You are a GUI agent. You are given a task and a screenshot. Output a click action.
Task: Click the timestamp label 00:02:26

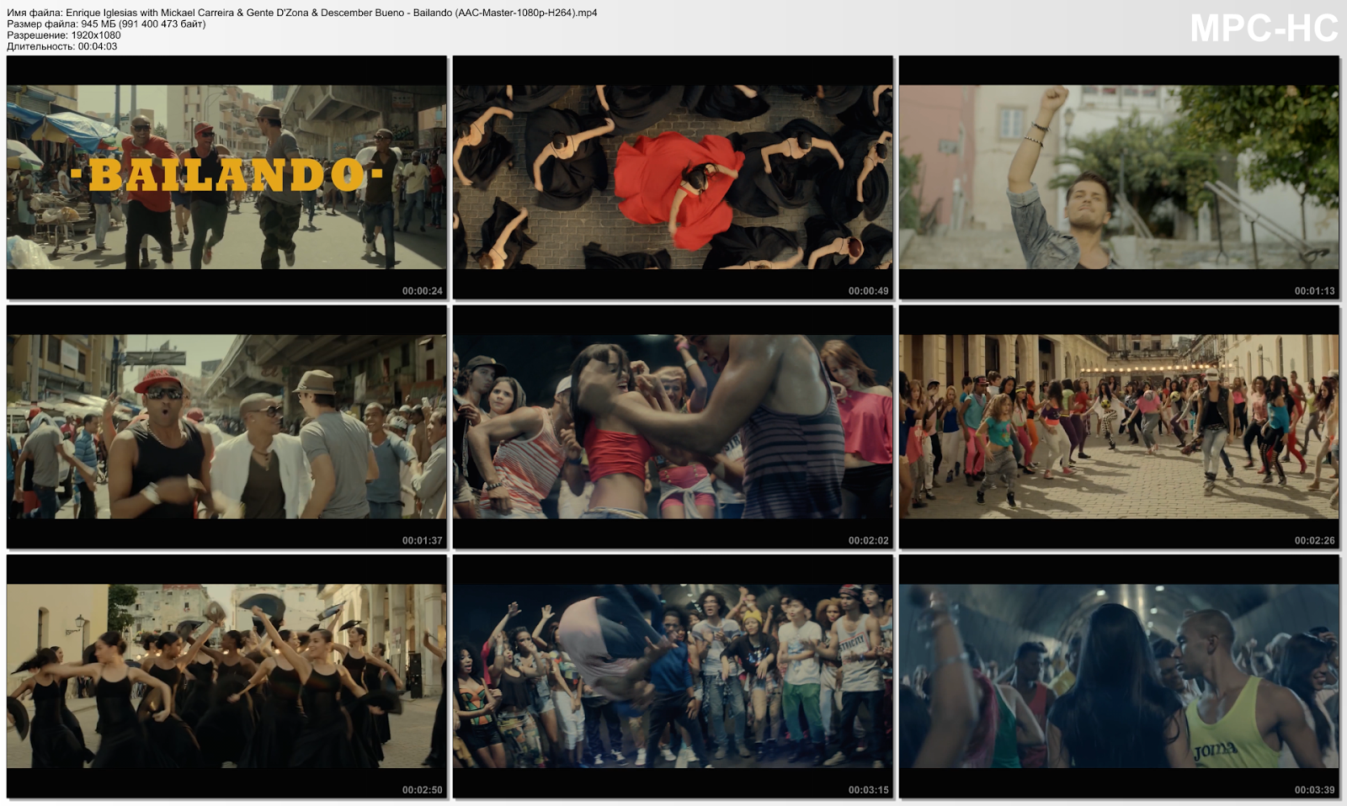coord(1314,540)
